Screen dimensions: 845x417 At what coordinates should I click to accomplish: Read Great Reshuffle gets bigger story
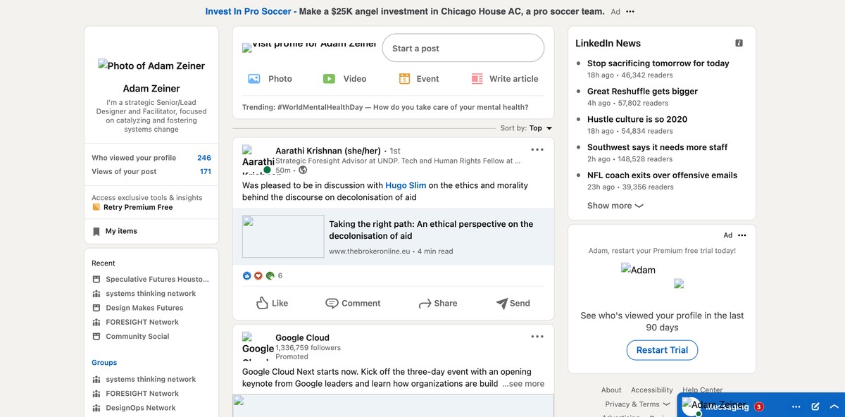click(x=642, y=92)
